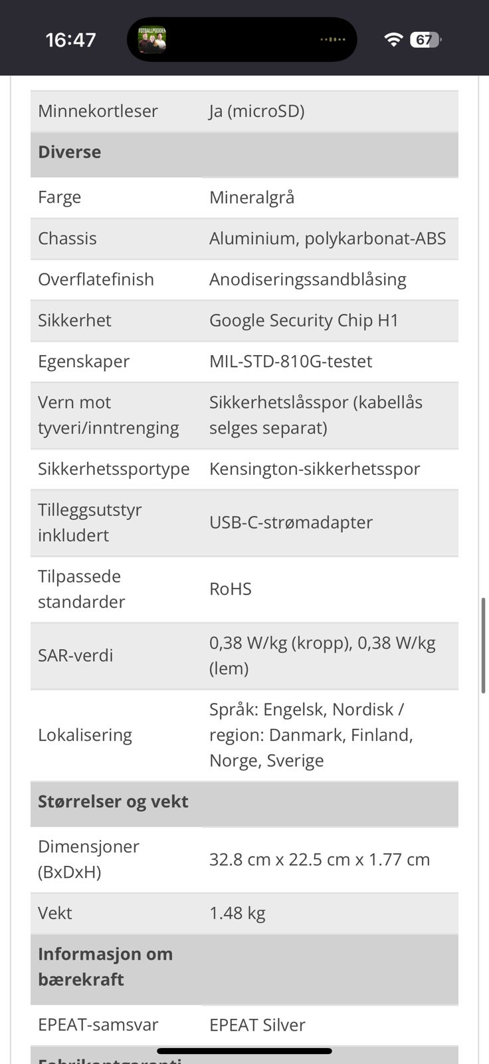Tap the USB-C-strømadapter value
Screen dimensions: 489x1064
[291, 523]
